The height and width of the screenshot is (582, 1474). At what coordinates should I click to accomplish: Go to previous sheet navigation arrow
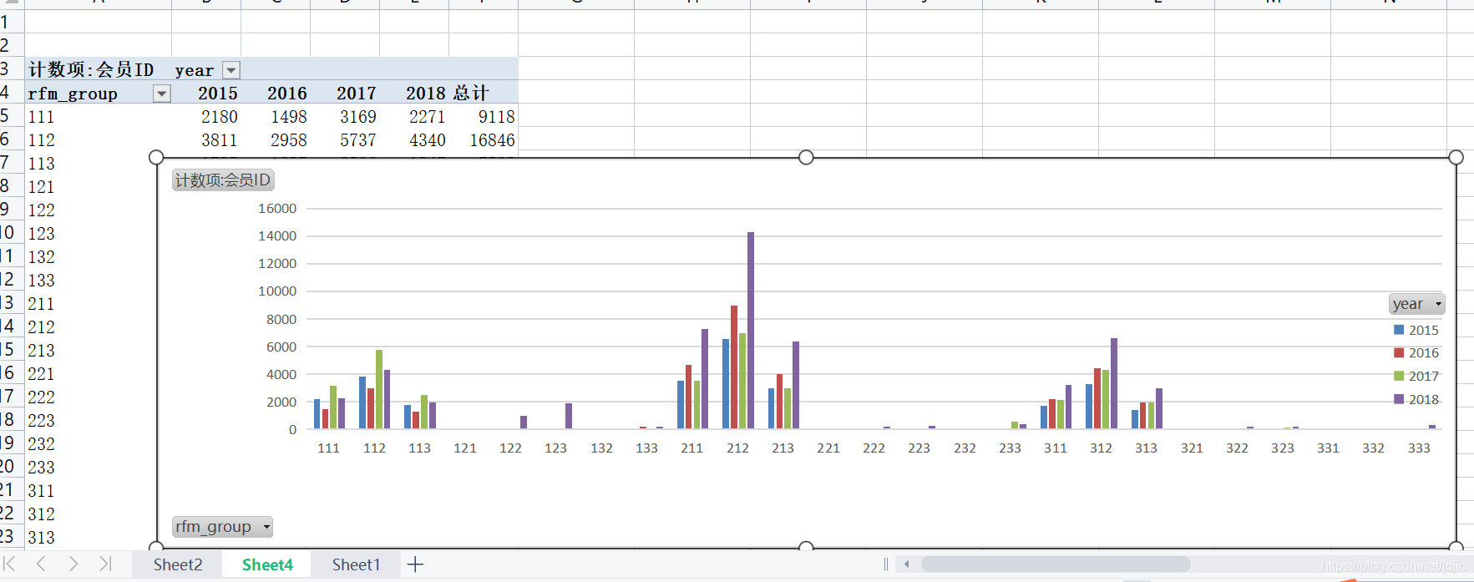click(41, 564)
